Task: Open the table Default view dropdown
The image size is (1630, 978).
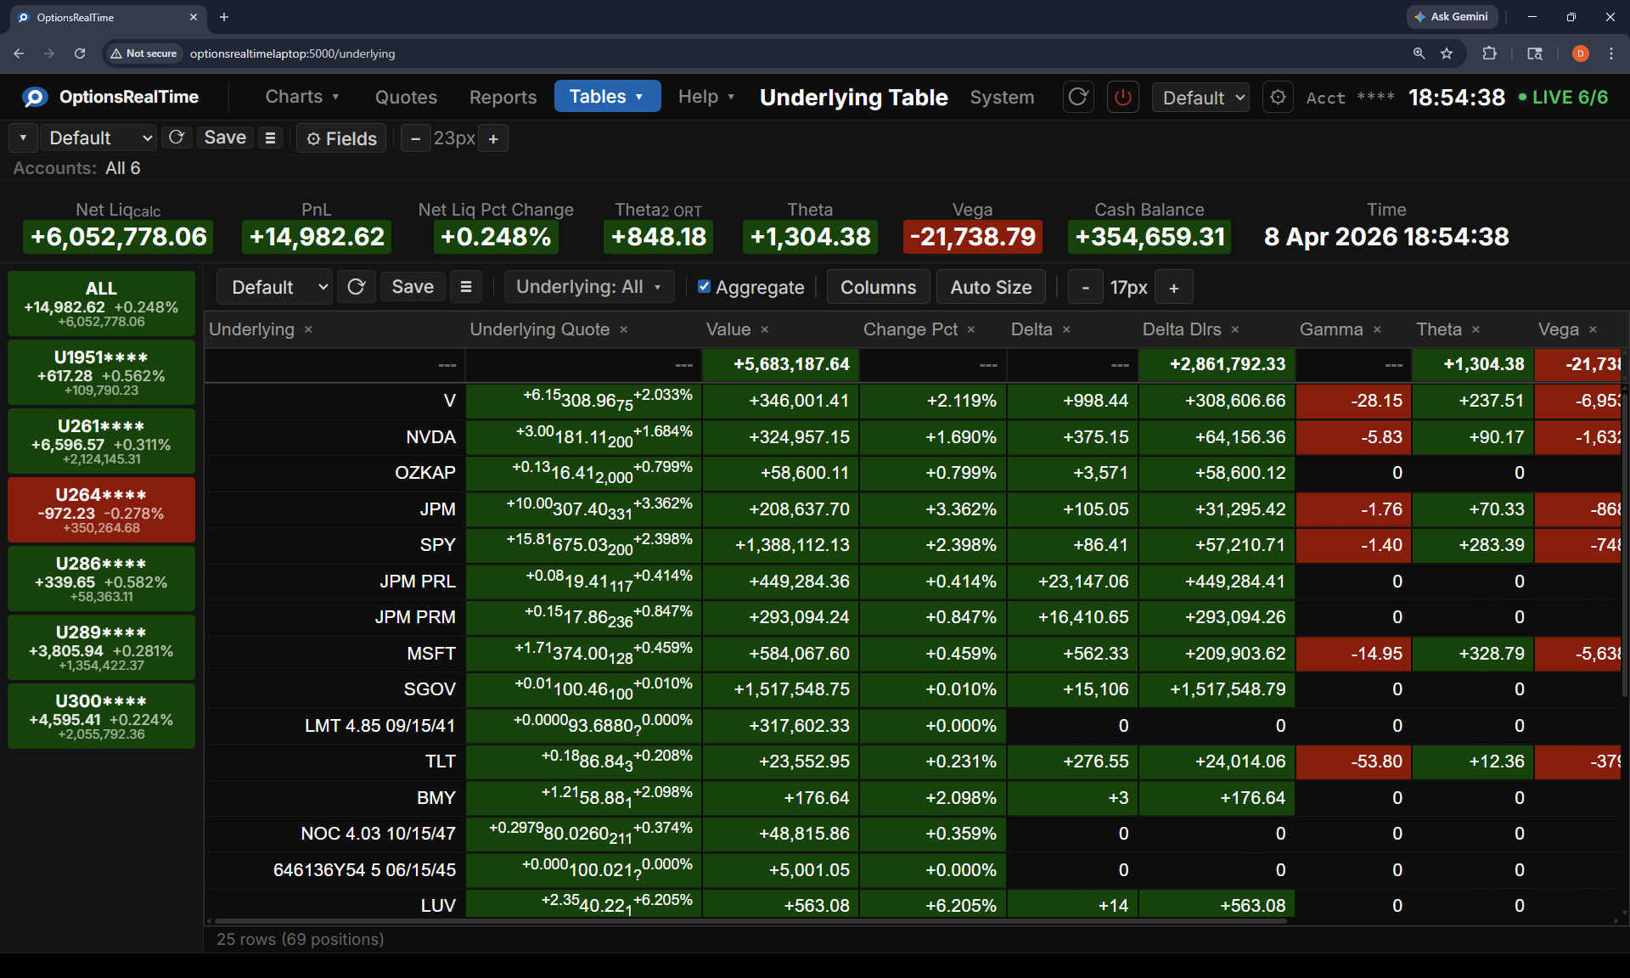Action: click(x=274, y=287)
